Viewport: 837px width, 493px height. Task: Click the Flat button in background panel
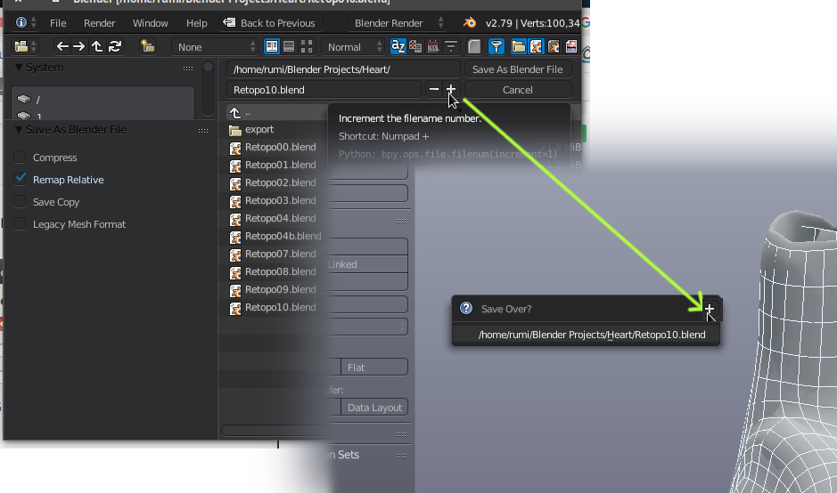click(374, 368)
